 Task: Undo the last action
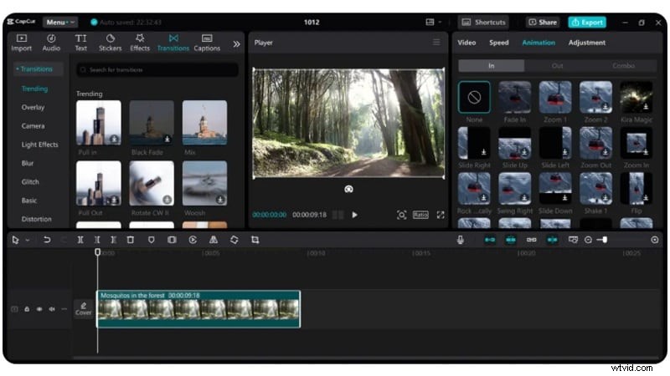coord(47,240)
